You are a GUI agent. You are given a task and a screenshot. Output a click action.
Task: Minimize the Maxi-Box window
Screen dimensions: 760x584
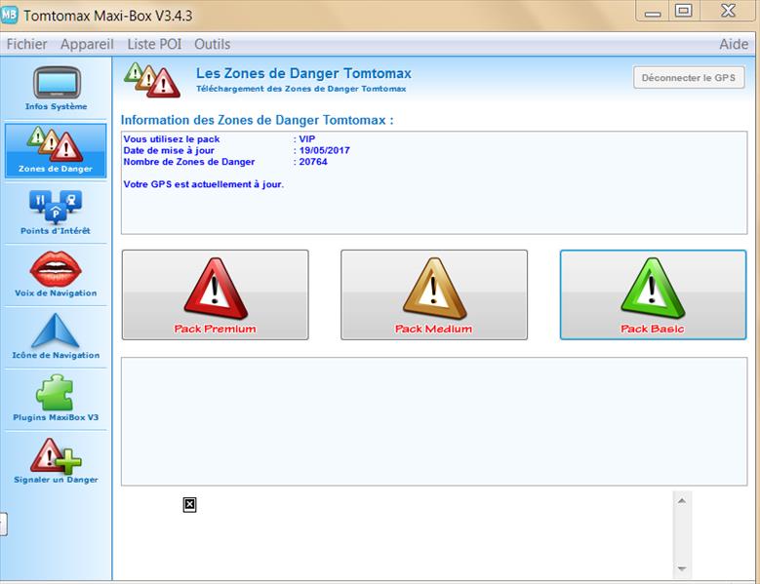(x=653, y=12)
